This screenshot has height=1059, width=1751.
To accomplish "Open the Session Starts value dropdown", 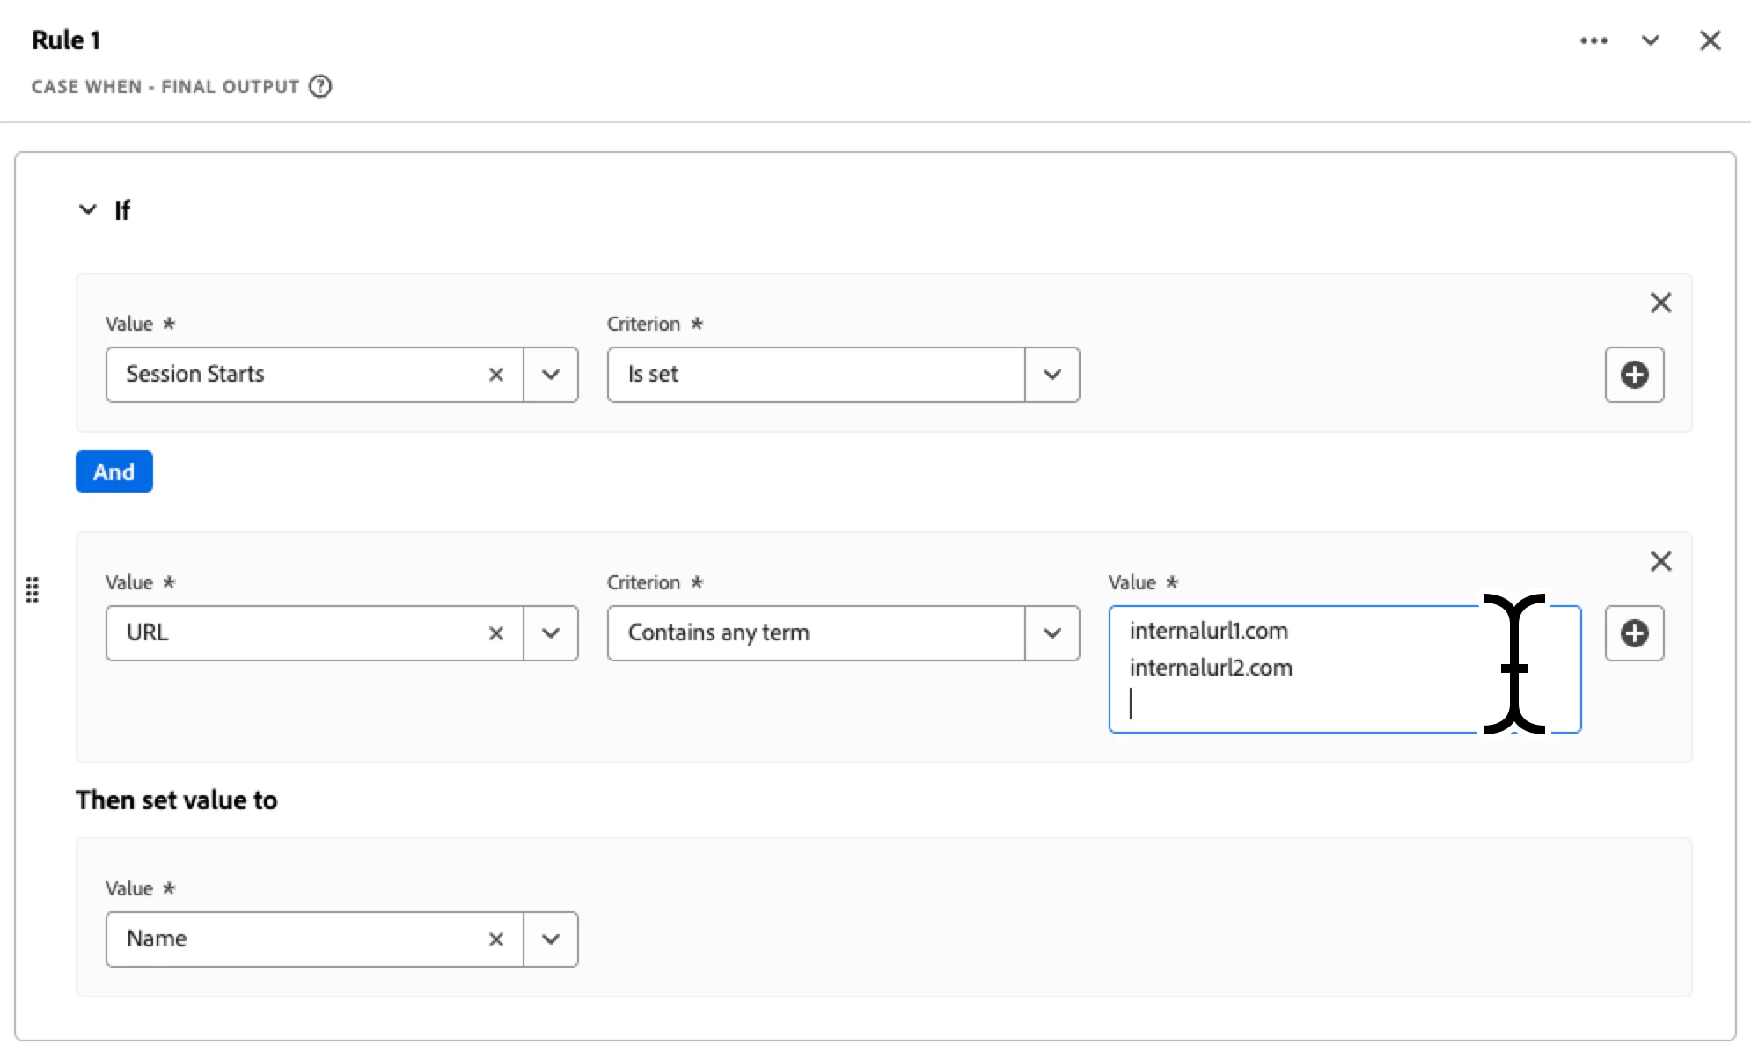I will [551, 375].
